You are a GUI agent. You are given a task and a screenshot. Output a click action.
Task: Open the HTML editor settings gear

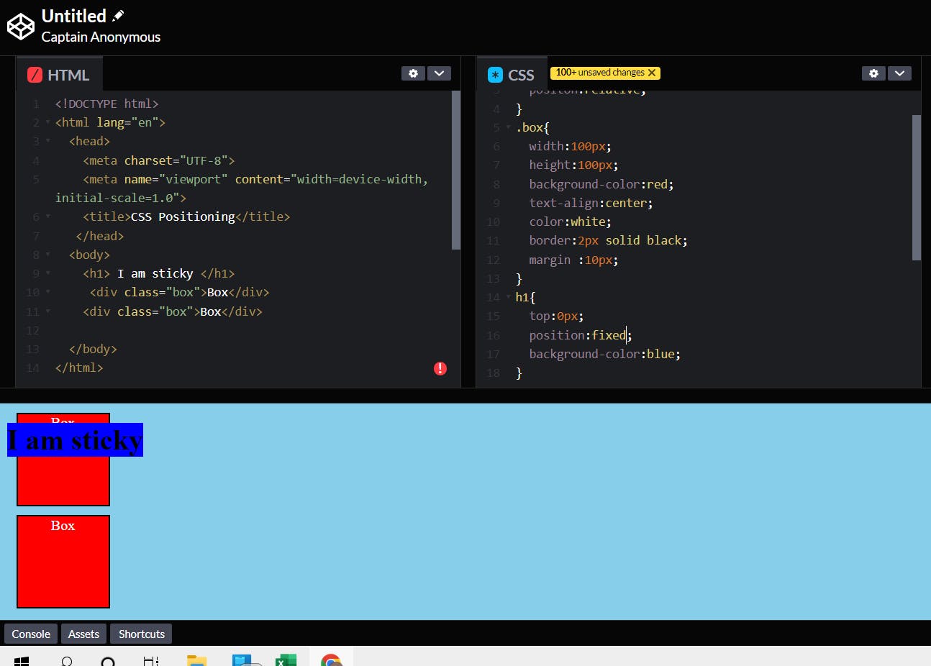click(413, 73)
